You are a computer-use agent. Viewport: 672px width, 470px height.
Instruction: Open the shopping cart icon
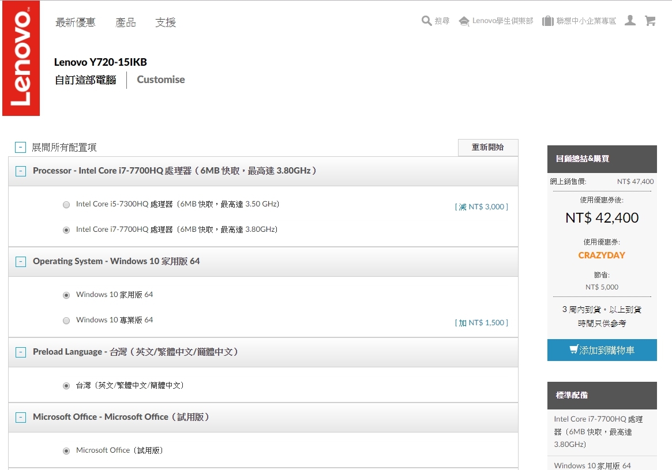(x=650, y=21)
